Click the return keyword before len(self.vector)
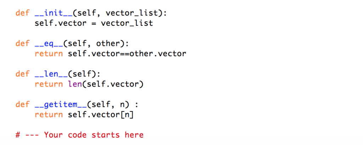This screenshot has height=145, width=363. [49, 85]
